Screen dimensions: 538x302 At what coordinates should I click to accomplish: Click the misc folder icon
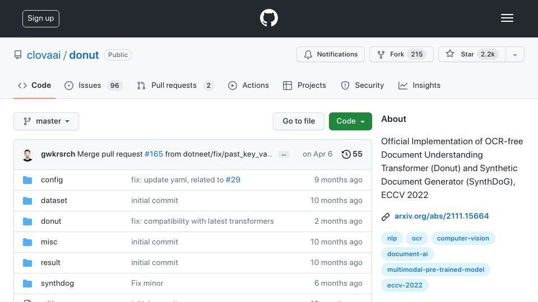click(x=27, y=242)
